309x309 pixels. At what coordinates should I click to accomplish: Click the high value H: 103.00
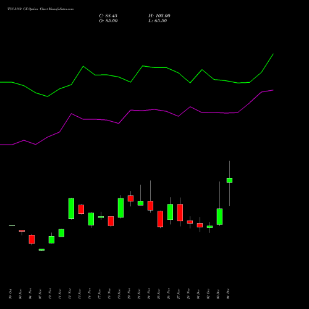pyautogui.click(x=159, y=16)
